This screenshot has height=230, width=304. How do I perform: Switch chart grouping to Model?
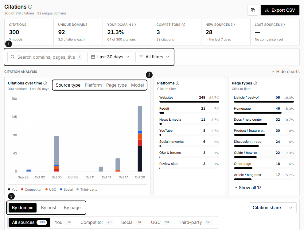[138, 85]
